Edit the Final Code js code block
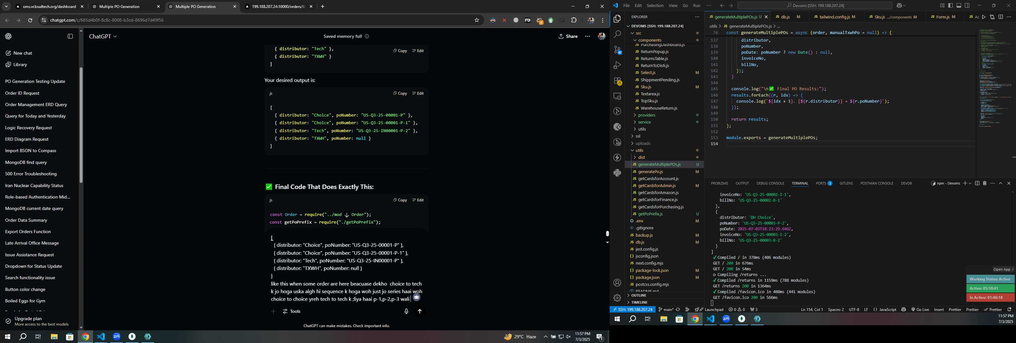This screenshot has width=1016, height=343. [418, 200]
